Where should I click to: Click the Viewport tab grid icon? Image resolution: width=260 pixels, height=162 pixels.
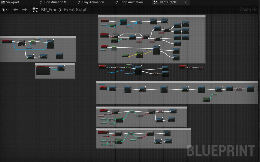tap(3, 2)
